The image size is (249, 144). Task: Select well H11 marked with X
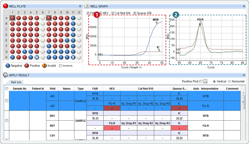click(73, 57)
